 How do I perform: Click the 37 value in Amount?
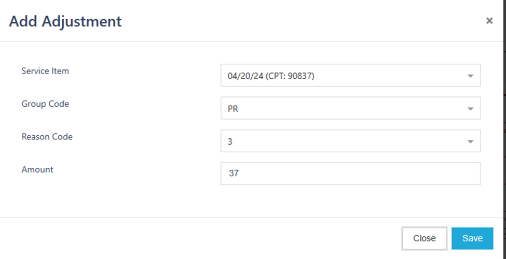[234, 174]
